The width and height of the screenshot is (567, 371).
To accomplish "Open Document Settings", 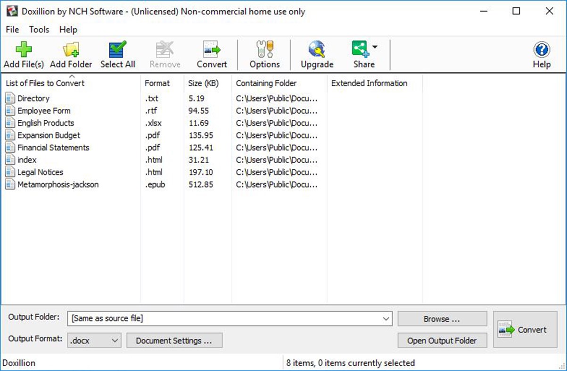I will coord(174,340).
